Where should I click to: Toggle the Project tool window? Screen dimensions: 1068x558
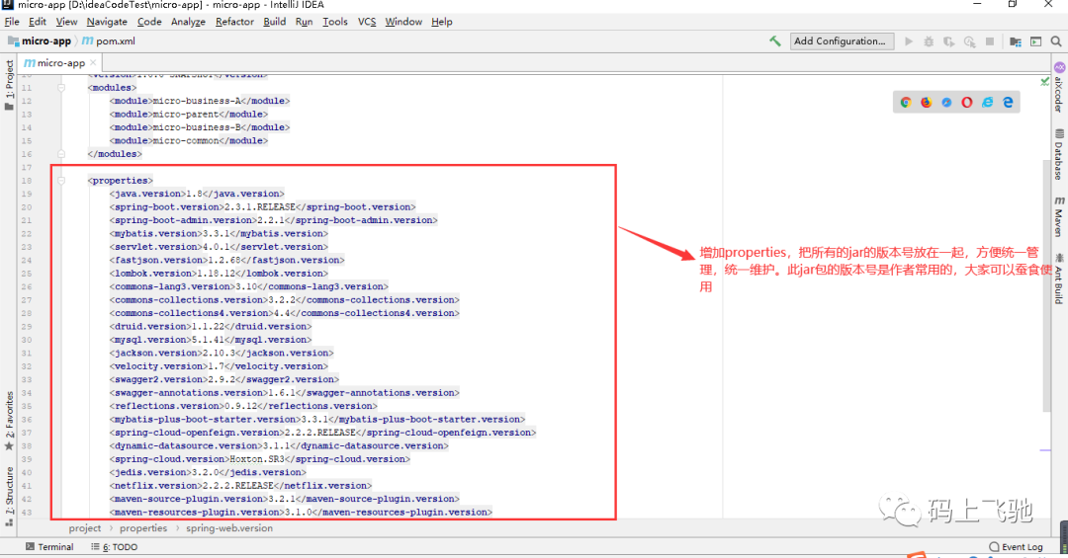[9, 84]
